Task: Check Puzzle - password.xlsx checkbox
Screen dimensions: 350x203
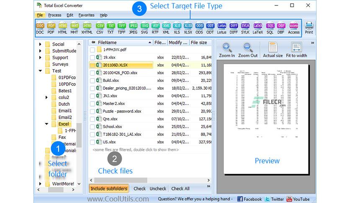Action: pos(93,111)
